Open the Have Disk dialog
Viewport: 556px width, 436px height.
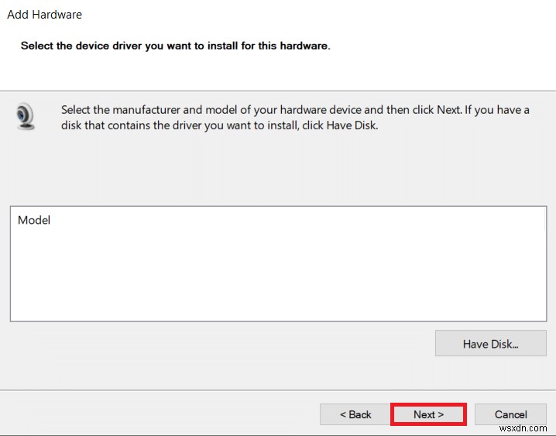coord(490,344)
